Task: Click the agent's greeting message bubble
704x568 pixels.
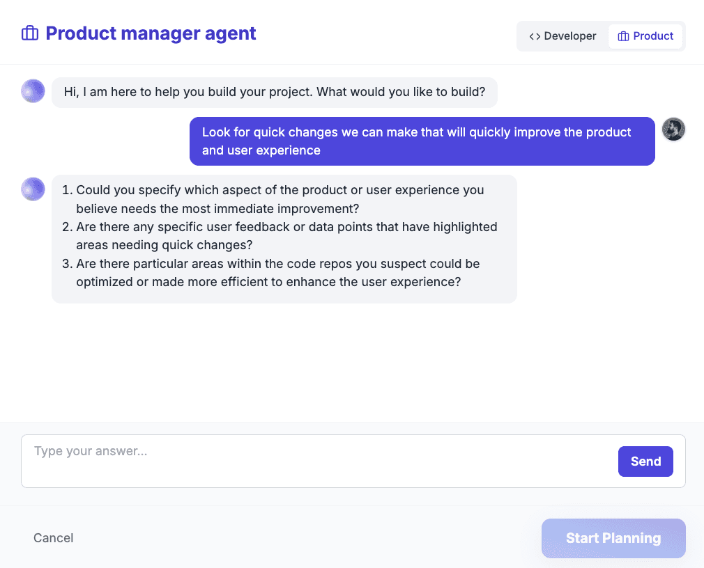Action: [275, 93]
